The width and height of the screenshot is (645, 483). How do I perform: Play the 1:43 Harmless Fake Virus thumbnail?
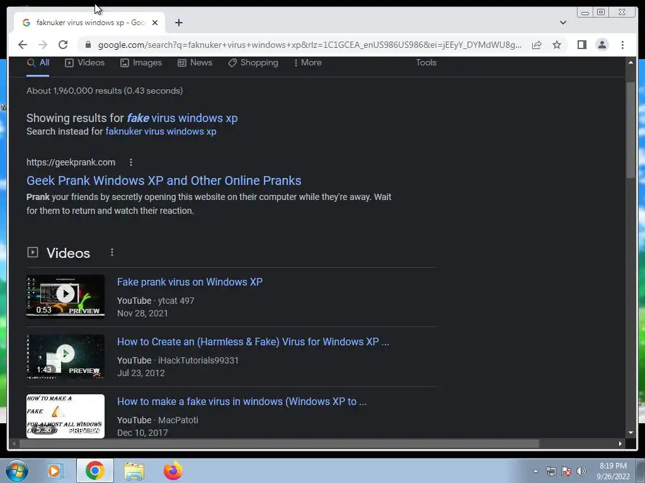click(66, 356)
